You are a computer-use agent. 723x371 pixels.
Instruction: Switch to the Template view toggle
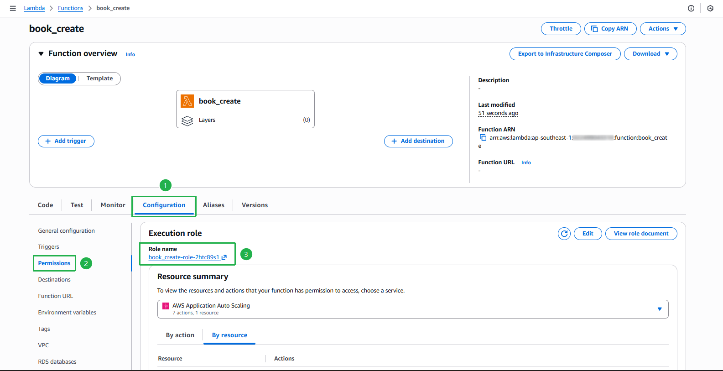tap(99, 78)
